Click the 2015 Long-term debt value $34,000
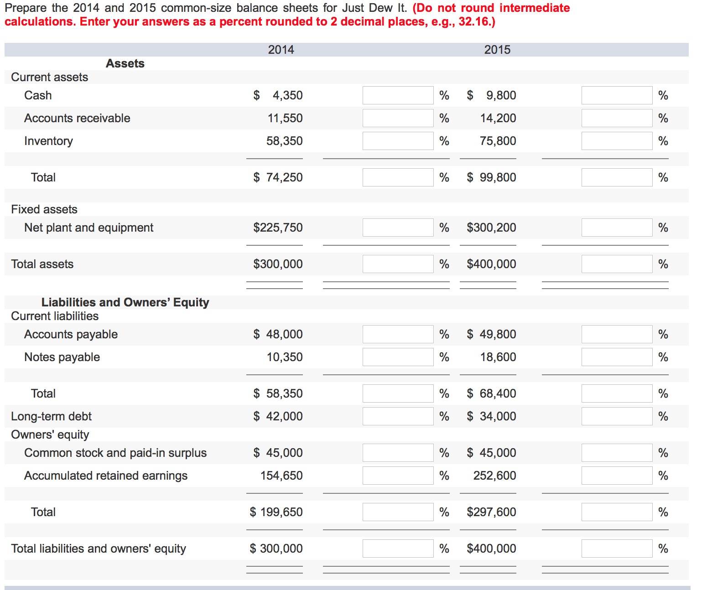The height and width of the screenshot is (590, 728). pyautogui.click(x=491, y=416)
